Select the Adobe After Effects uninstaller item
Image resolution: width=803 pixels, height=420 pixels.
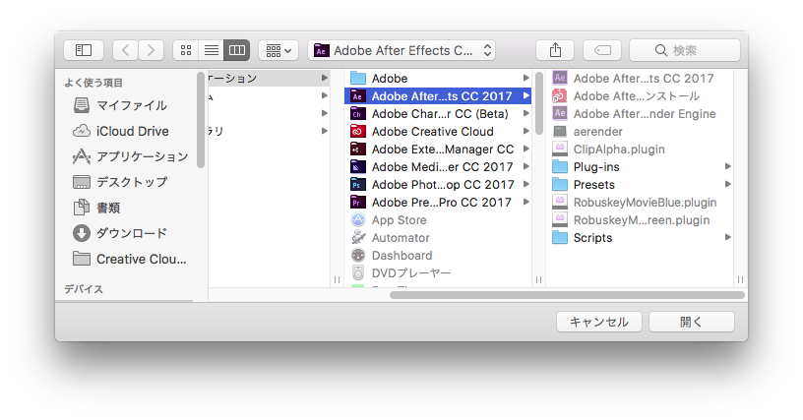click(641, 96)
